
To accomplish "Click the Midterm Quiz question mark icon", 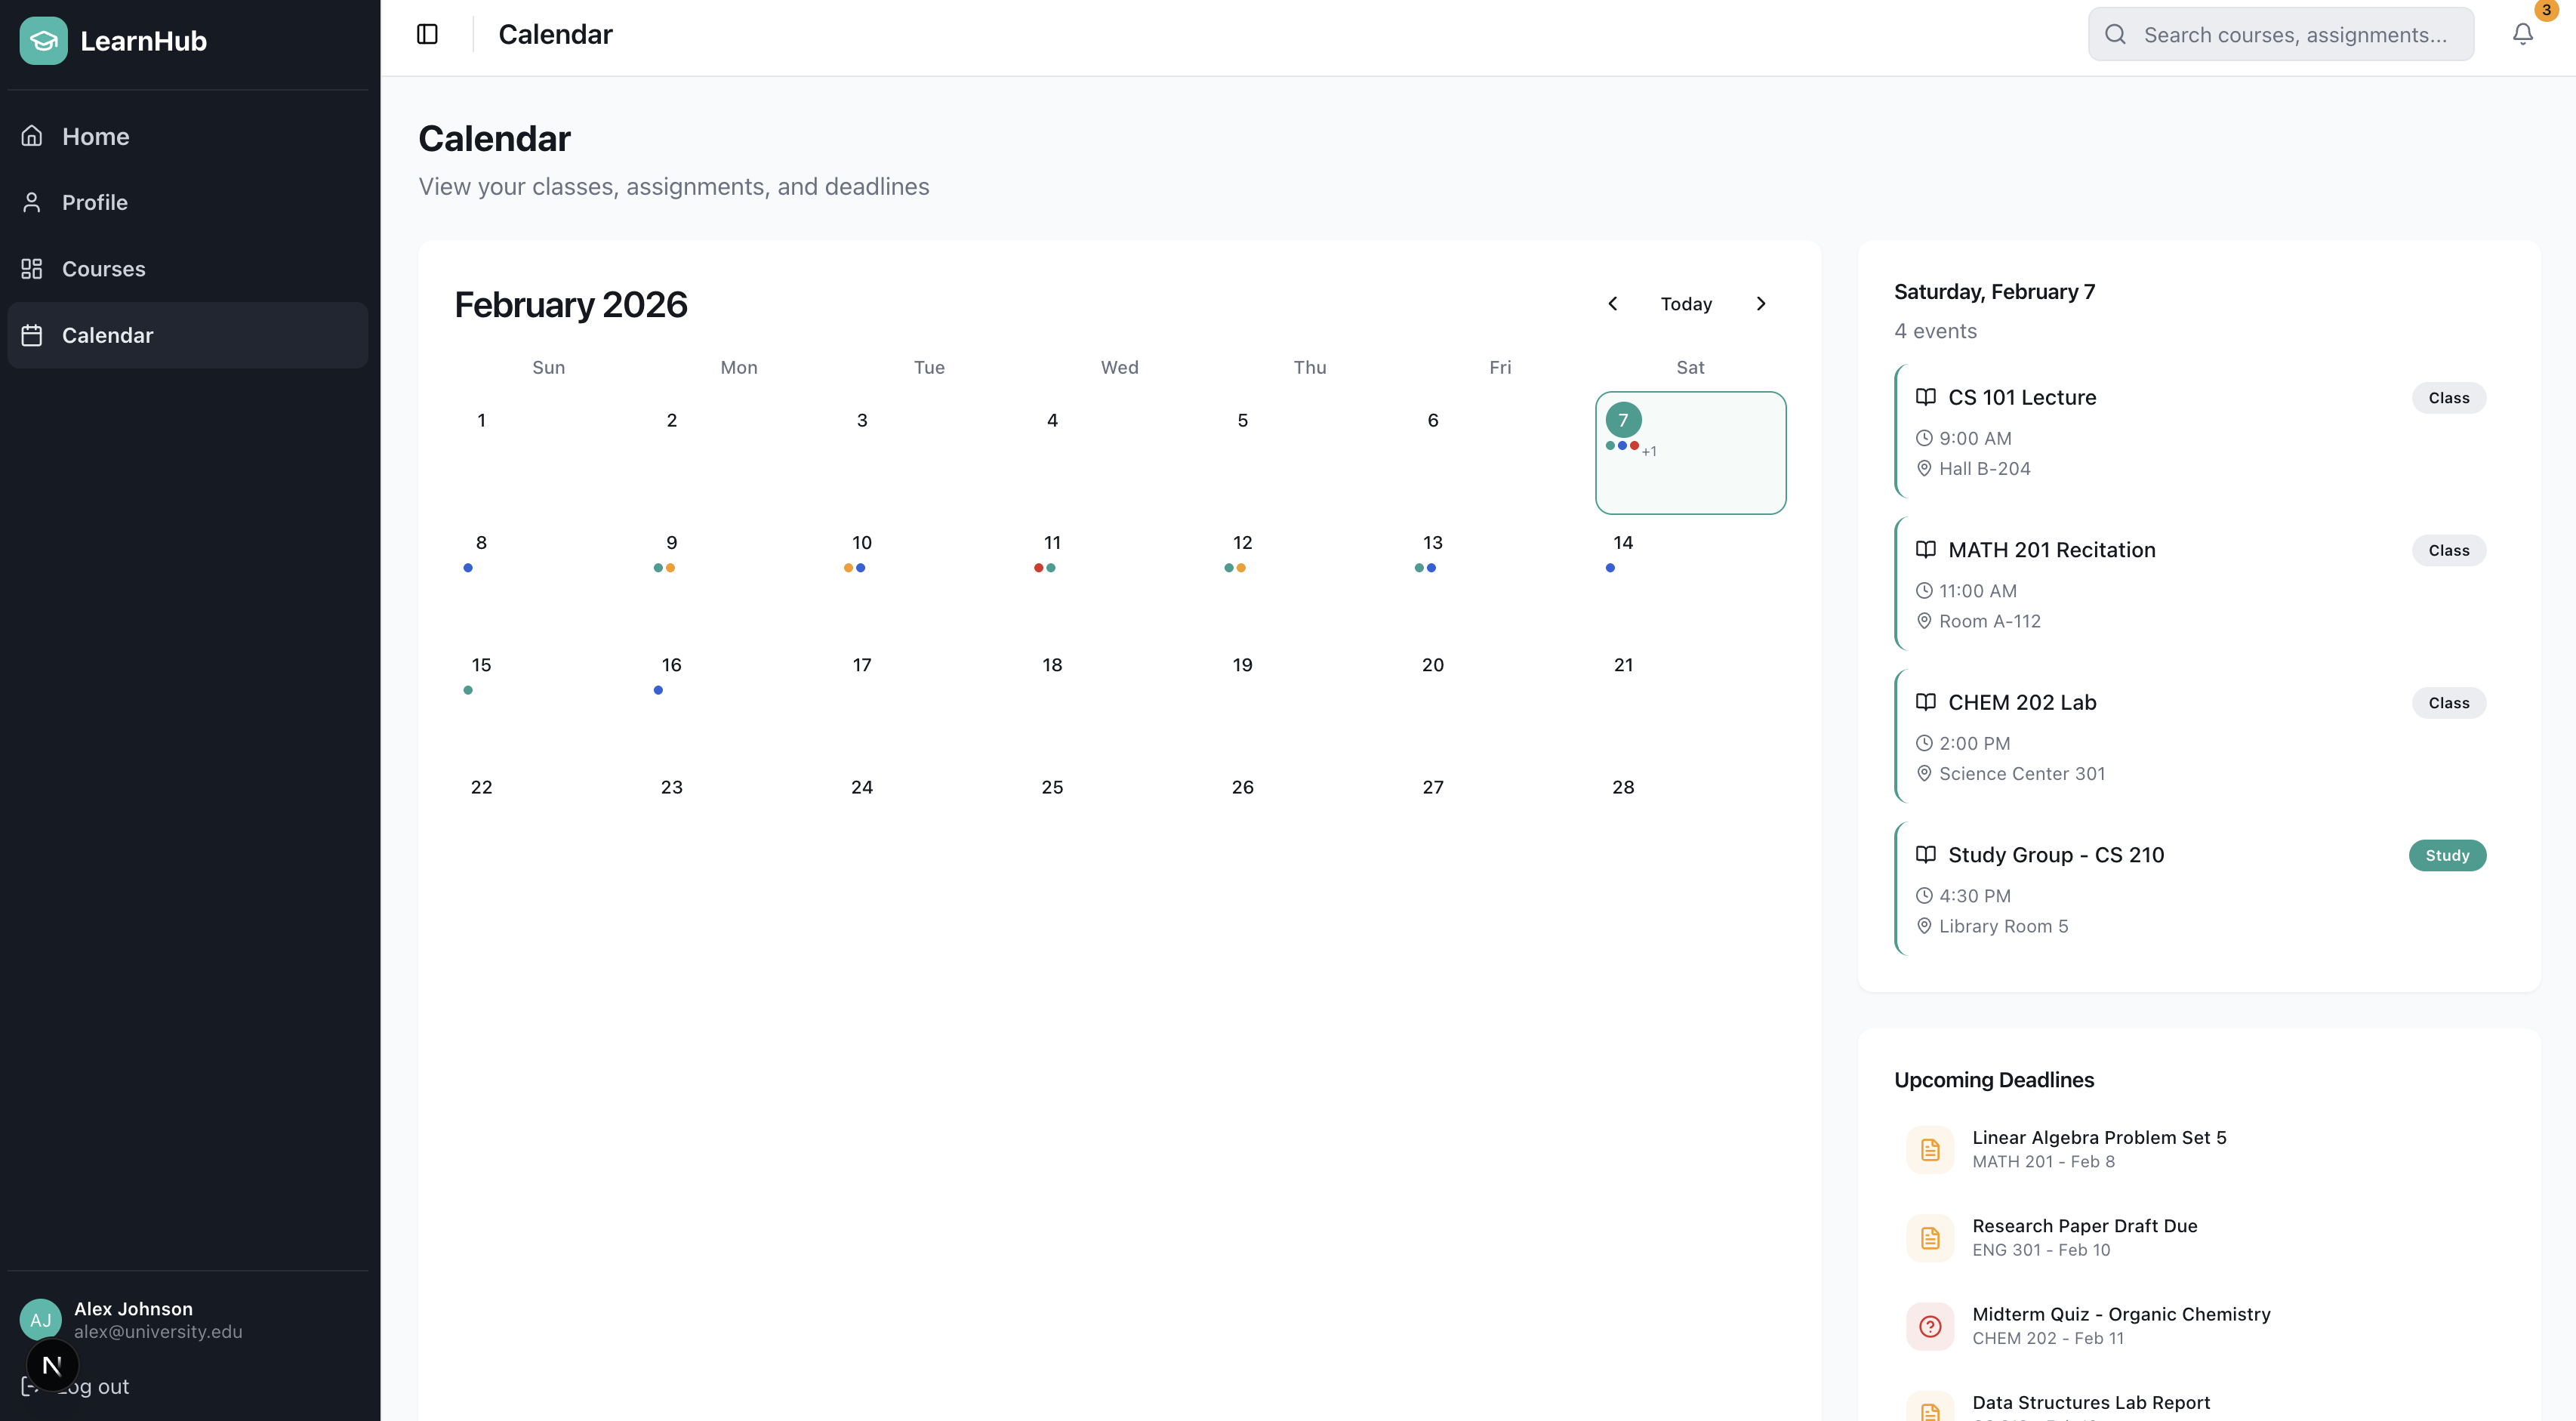I will tap(1930, 1326).
